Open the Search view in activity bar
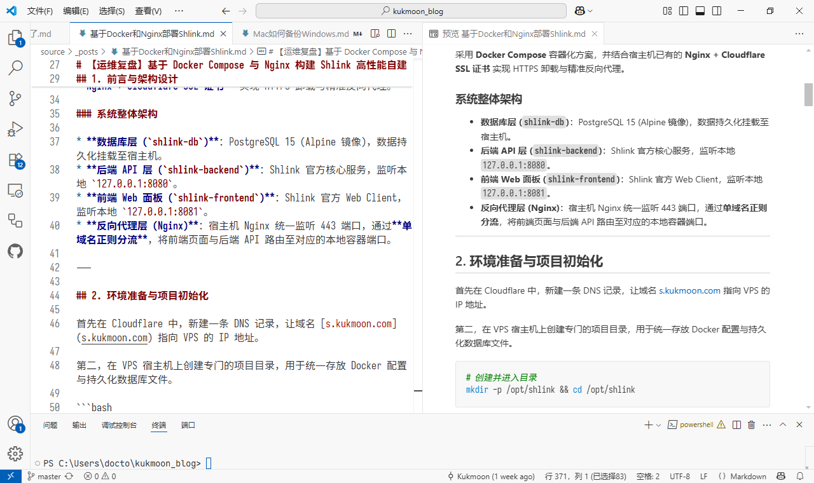Image resolution: width=814 pixels, height=483 pixels. click(x=15, y=67)
